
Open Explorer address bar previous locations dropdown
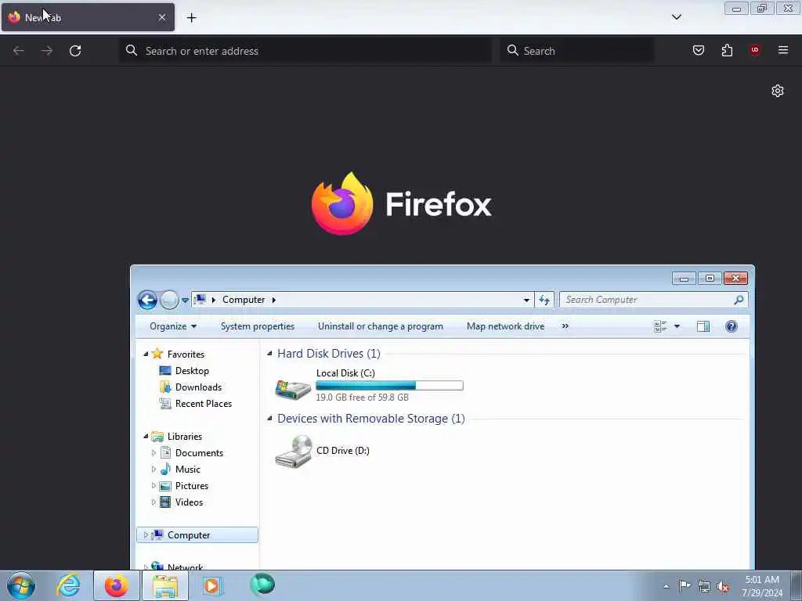(x=526, y=300)
